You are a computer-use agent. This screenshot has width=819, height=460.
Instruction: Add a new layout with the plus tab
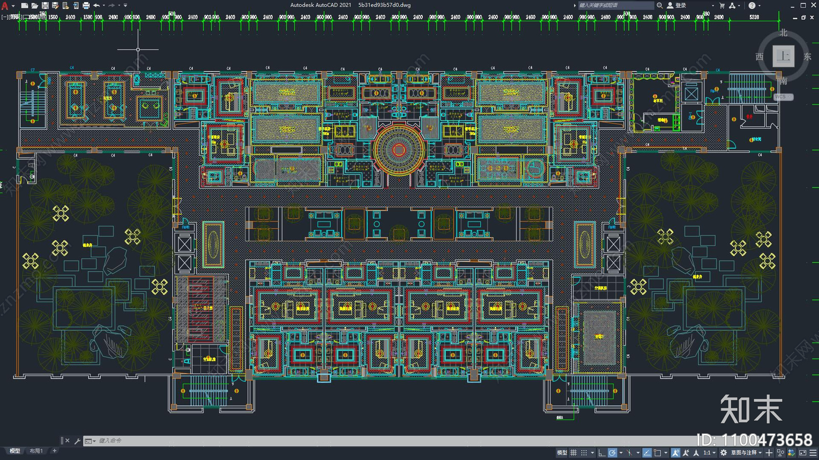[54, 451]
